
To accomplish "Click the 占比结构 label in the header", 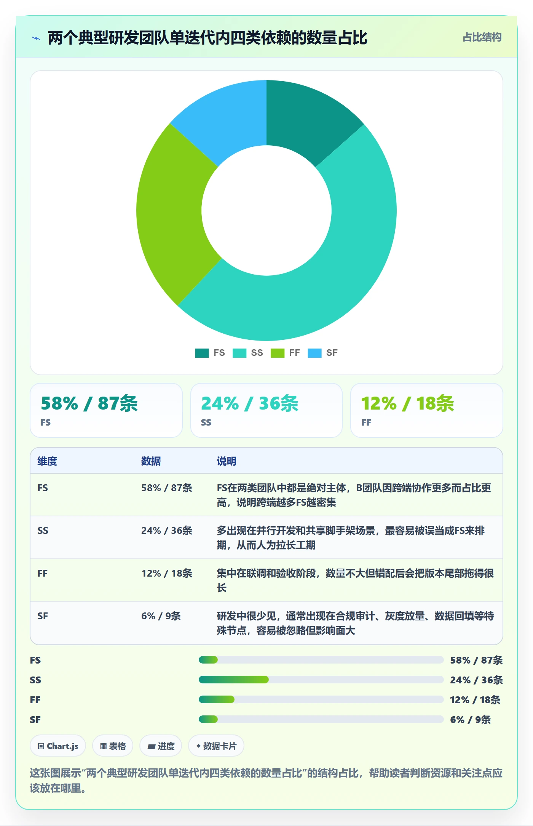I will [x=482, y=37].
